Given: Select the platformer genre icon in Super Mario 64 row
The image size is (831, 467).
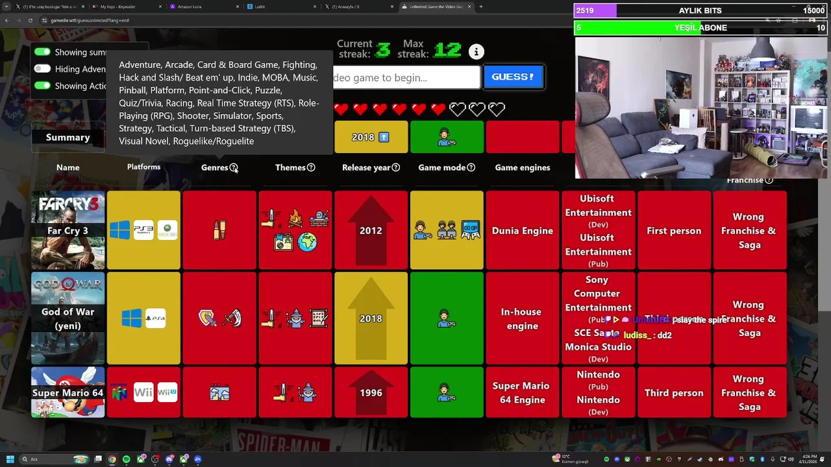Looking at the screenshot, I should coord(219,392).
